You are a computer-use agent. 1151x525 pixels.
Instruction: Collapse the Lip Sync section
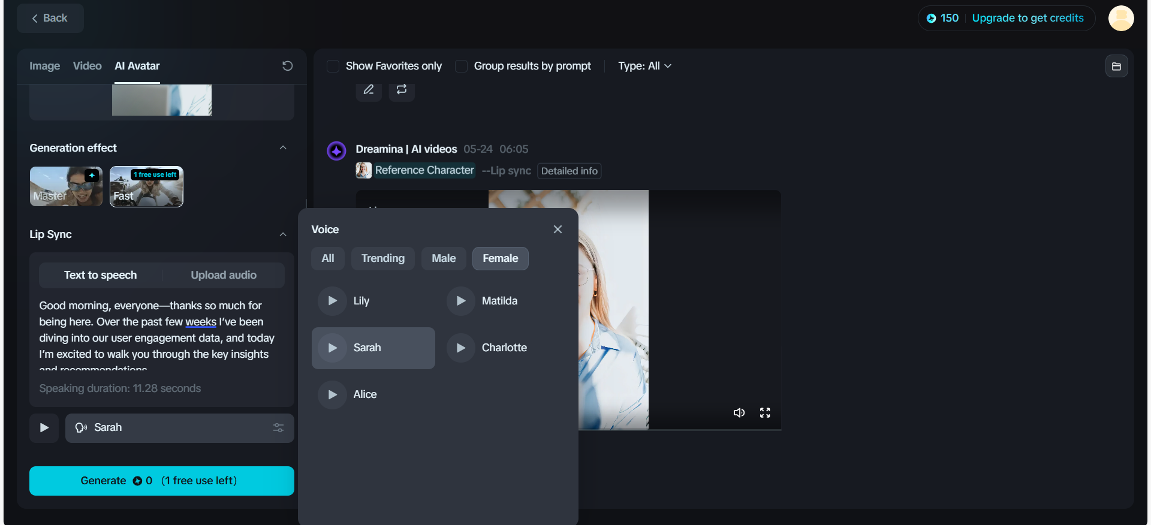pos(283,234)
